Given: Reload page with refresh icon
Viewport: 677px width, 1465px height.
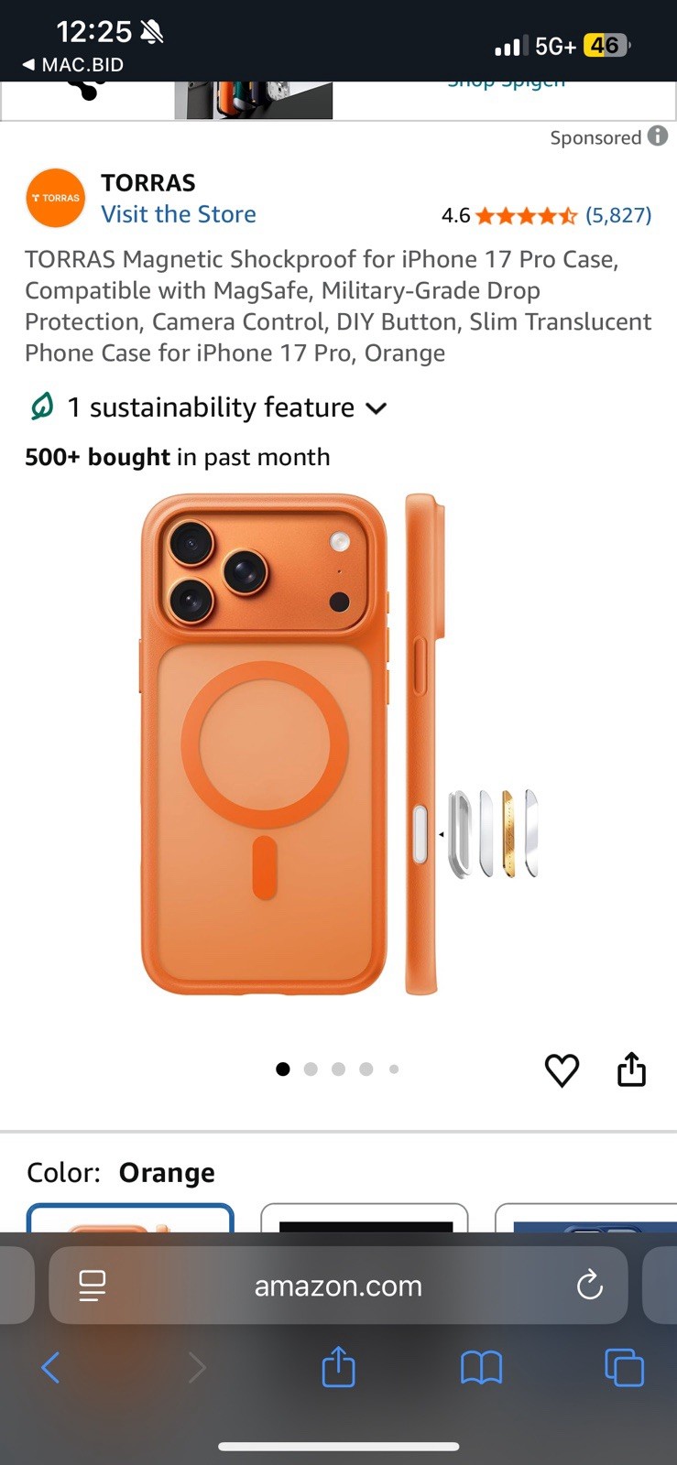Looking at the screenshot, I should [589, 1286].
